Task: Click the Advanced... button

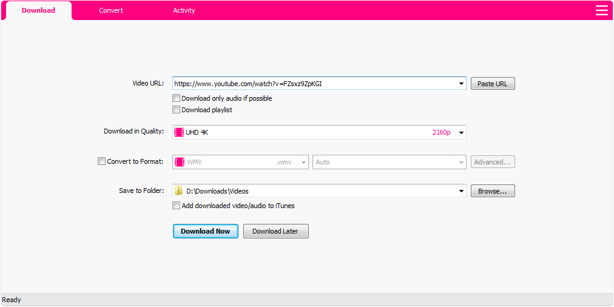Action: (x=493, y=162)
